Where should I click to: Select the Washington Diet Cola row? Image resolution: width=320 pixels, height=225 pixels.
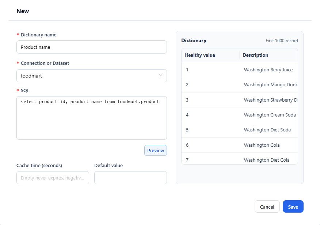pos(240,159)
